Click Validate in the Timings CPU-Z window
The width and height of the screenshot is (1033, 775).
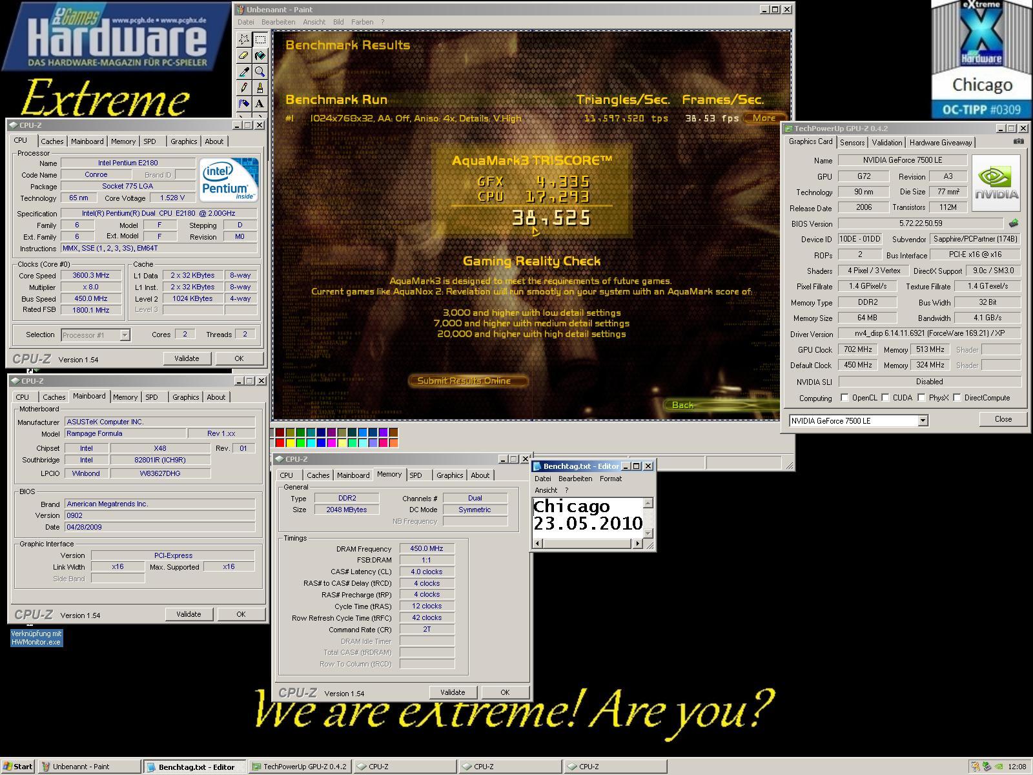(x=453, y=692)
